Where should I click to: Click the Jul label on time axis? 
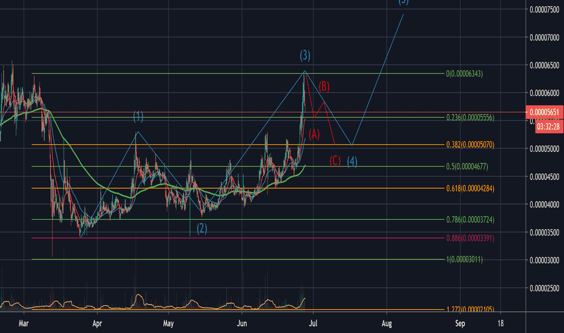pos(313,323)
